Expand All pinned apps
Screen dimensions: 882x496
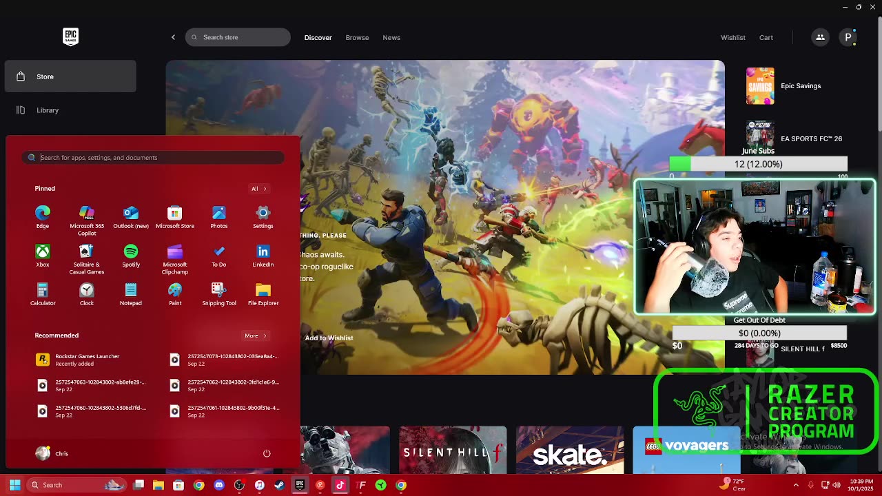pos(259,189)
